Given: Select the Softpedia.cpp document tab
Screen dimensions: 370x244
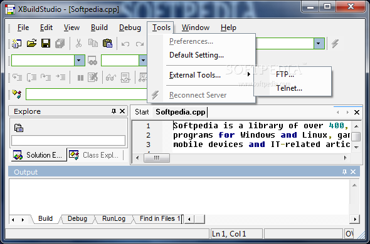Looking at the screenshot, I should point(181,112).
